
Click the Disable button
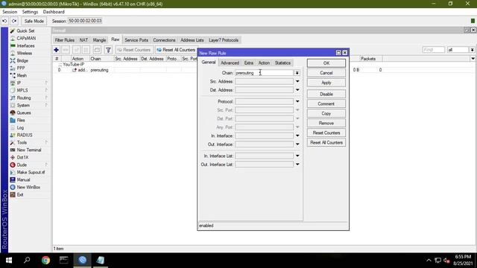pyautogui.click(x=326, y=95)
